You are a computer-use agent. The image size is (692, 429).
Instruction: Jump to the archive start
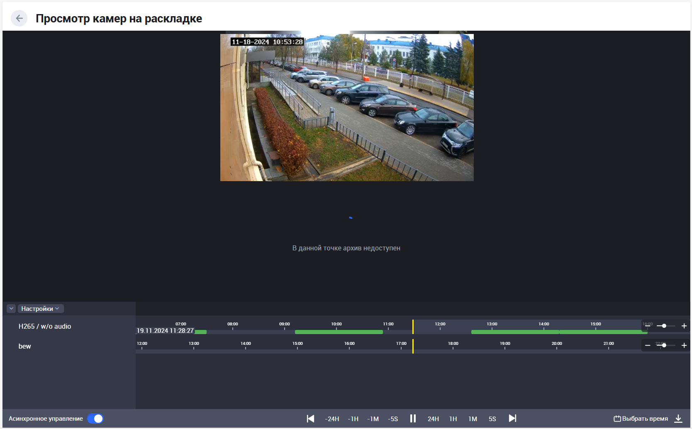[310, 419]
